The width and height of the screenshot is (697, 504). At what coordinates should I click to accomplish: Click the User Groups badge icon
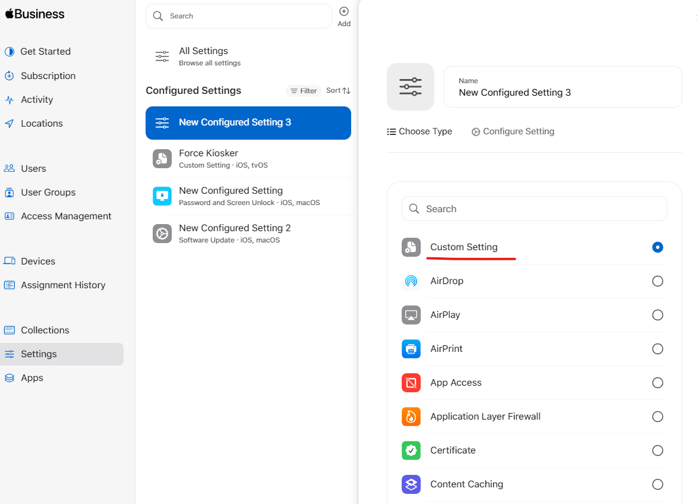pyautogui.click(x=10, y=193)
